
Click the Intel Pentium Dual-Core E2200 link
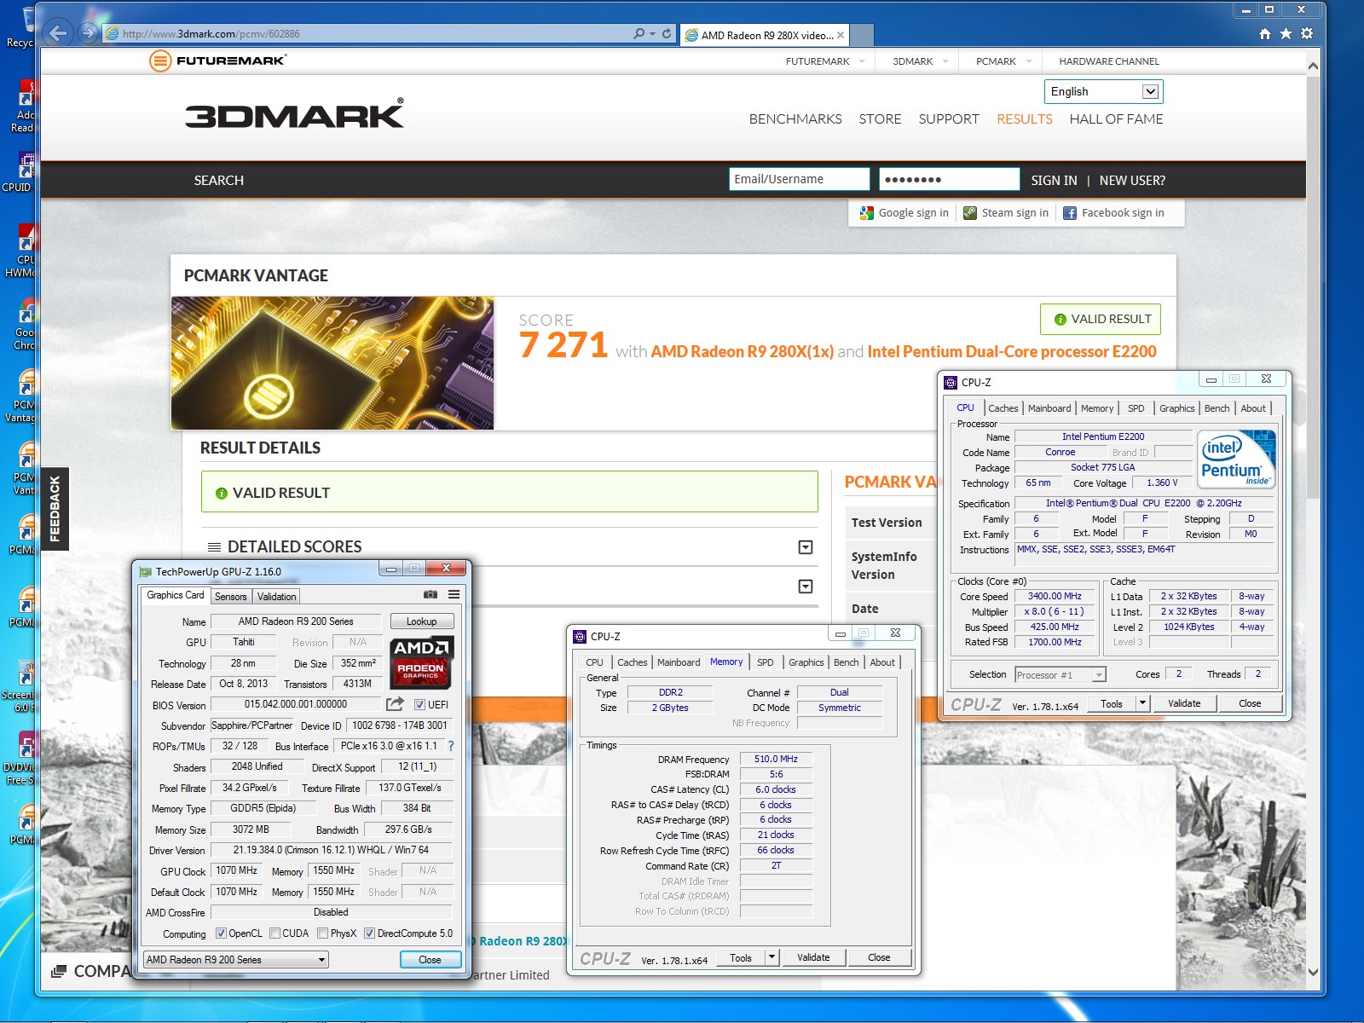(1012, 351)
